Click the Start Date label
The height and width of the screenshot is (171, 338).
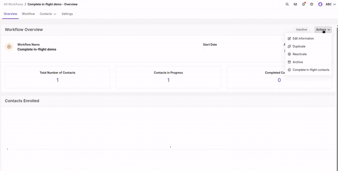(210, 45)
